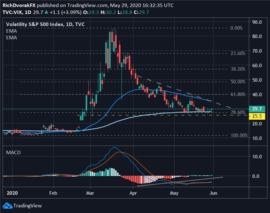Select the 50.00% Fibonacci level label
This screenshot has width=270, height=213.
click(x=238, y=82)
